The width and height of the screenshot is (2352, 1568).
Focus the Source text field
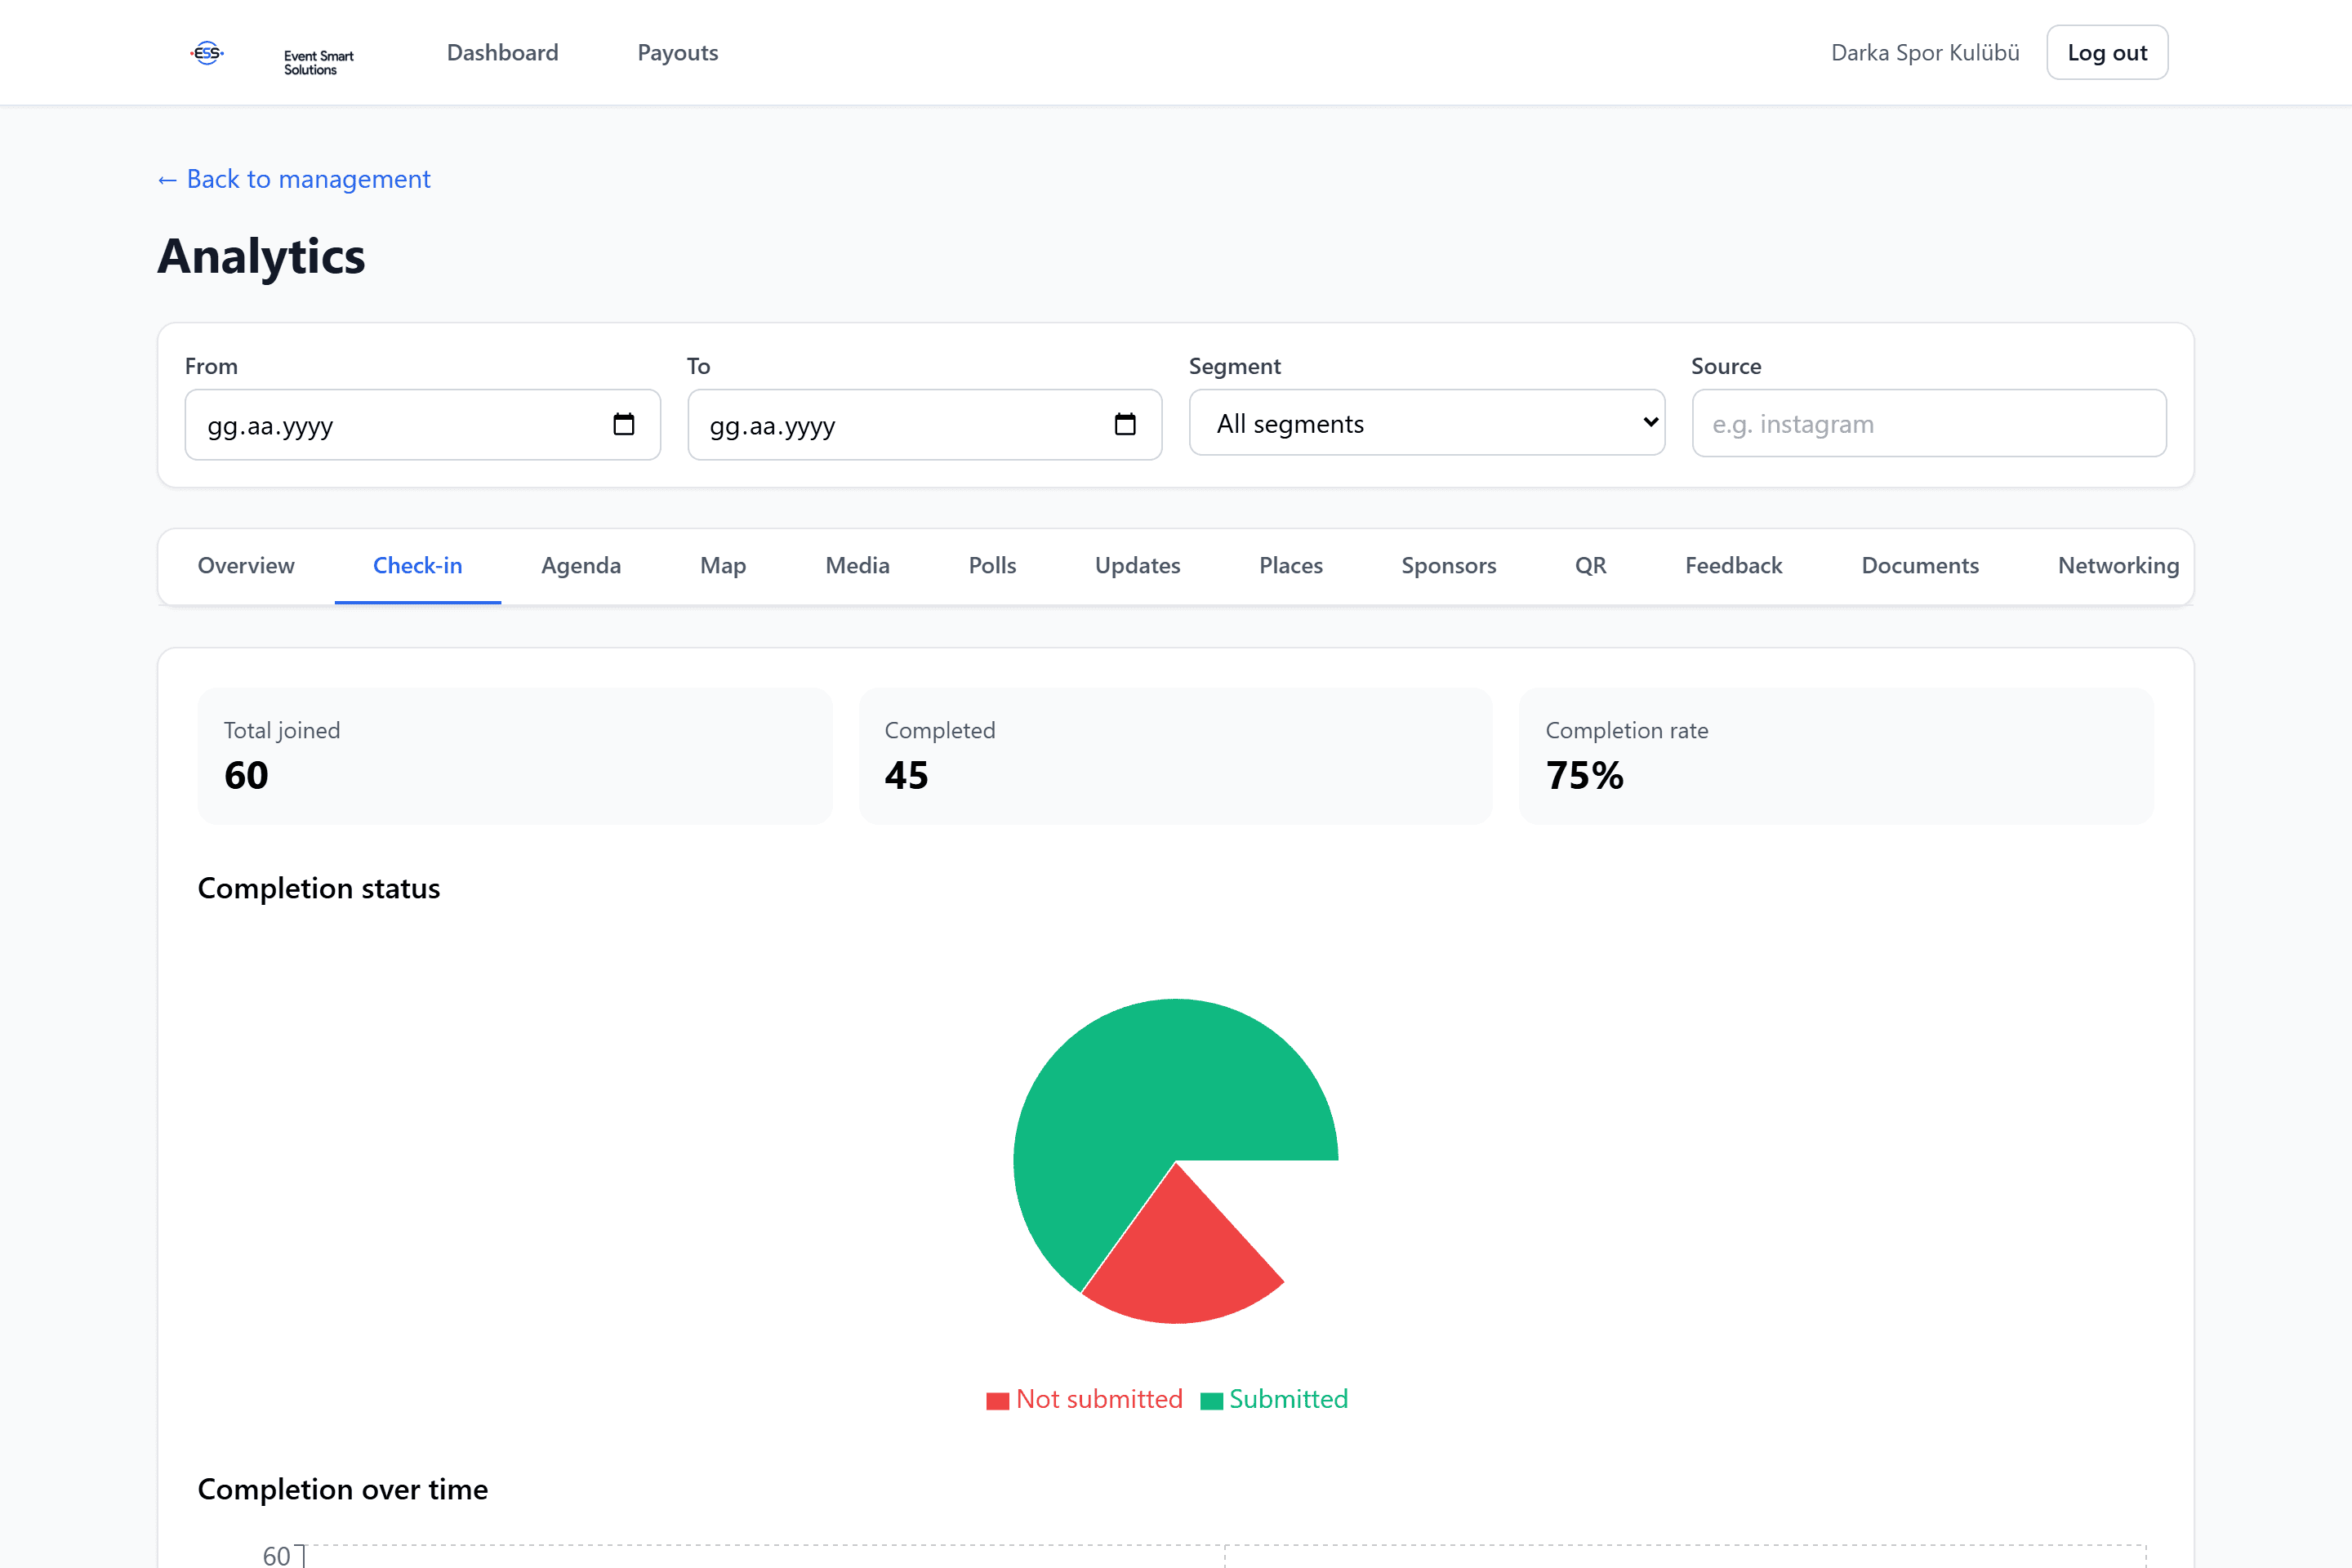point(1929,424)
